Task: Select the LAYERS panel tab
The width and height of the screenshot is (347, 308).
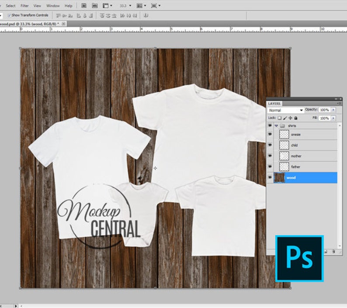Action: tap(274, 104)
